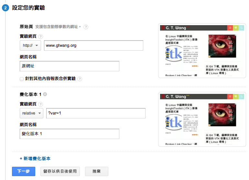Click help icon next to 原始頁 description

point(86,27)
